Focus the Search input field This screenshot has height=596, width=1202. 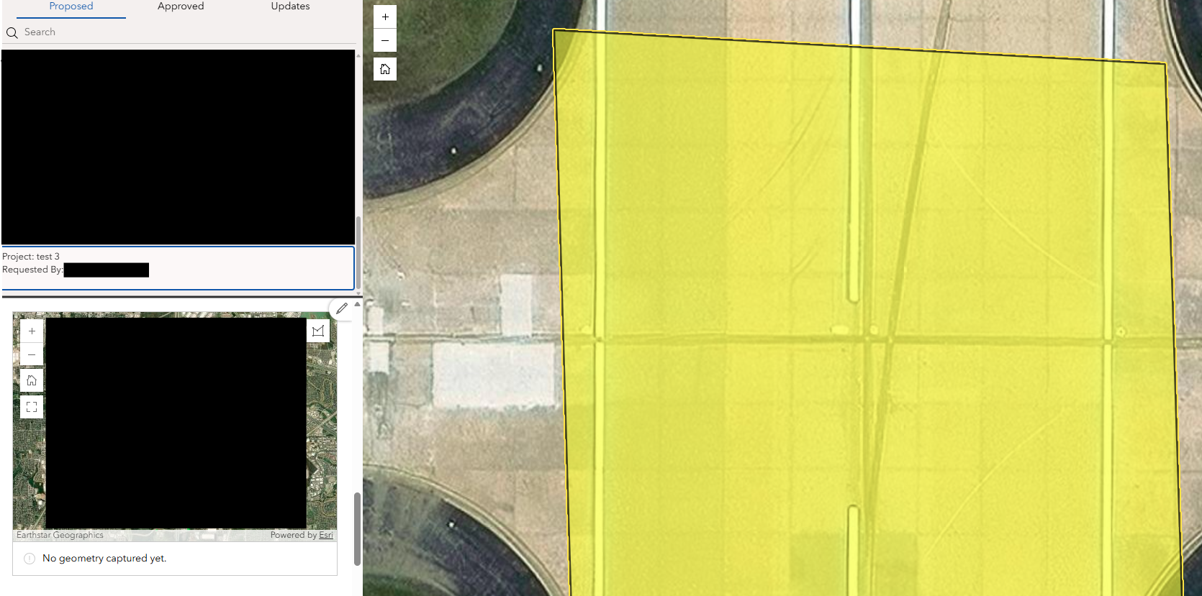tap(179, 32)
